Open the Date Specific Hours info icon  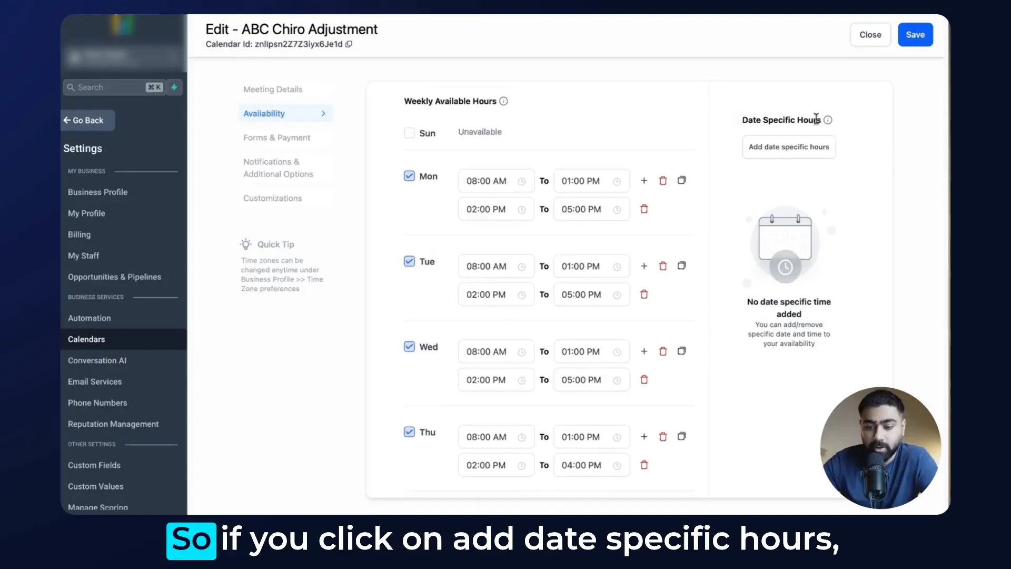tap(828, 120)
